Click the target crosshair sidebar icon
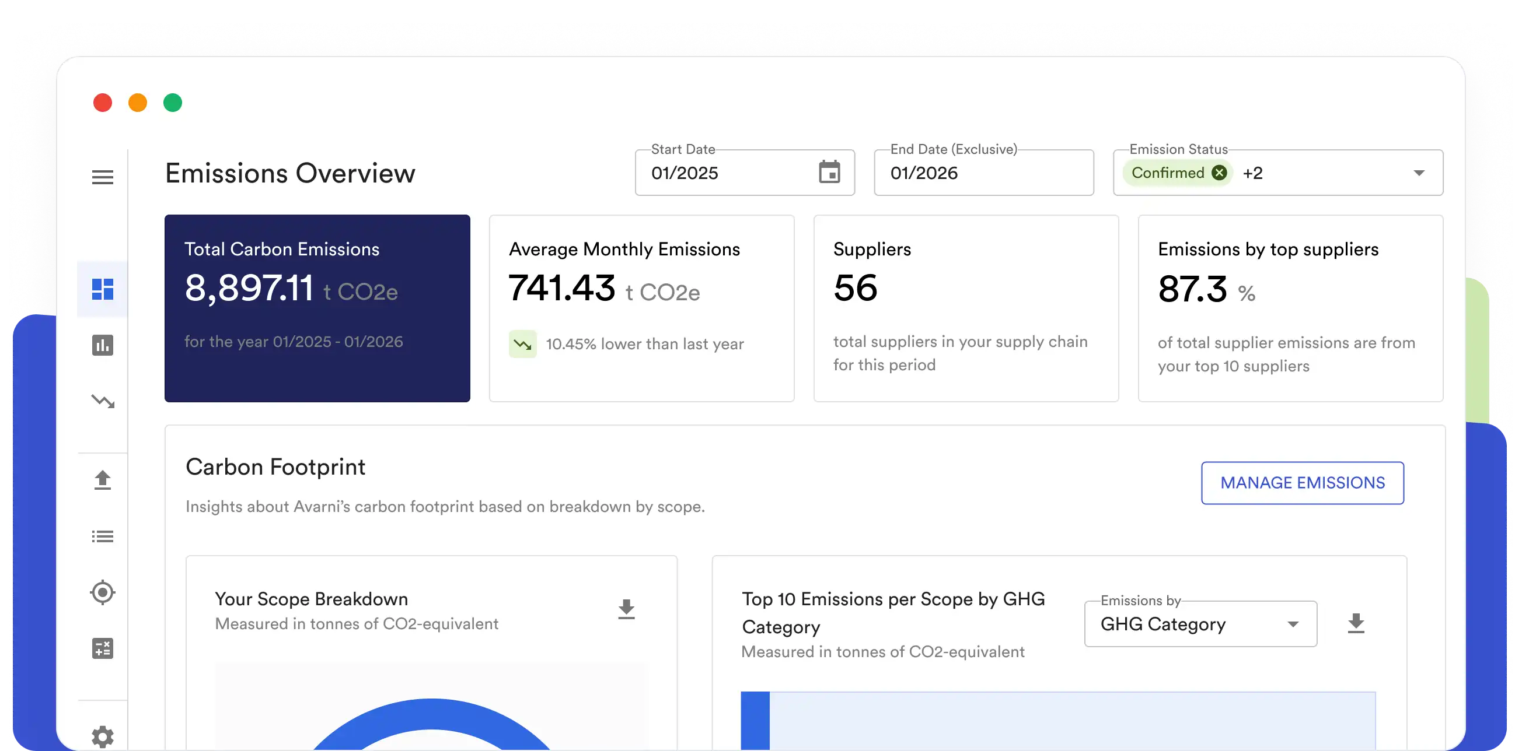Screen dimensions: 1522x751 102,592
